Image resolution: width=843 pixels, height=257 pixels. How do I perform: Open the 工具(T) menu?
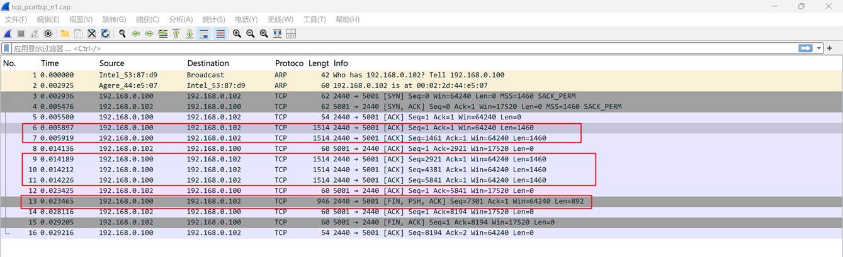coord(314,19)
